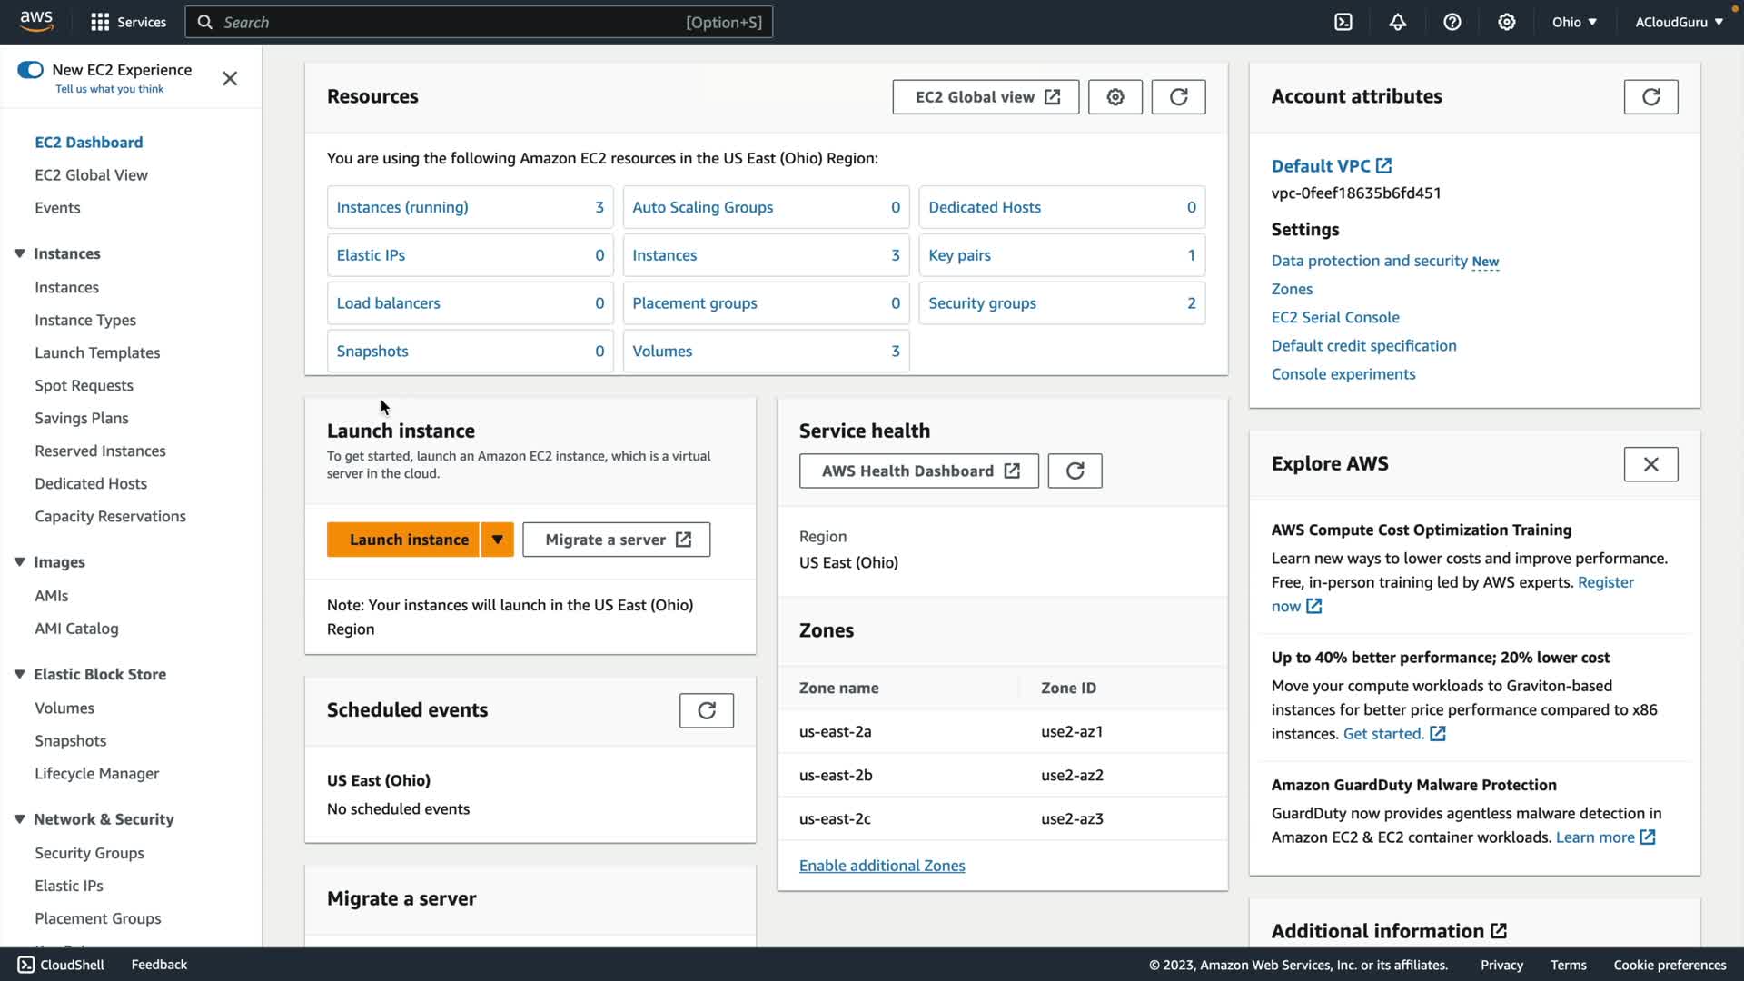This screenshot has height=981, width=1744.
Task: Refresh the Resources panel
Action: coord(1178,97)
